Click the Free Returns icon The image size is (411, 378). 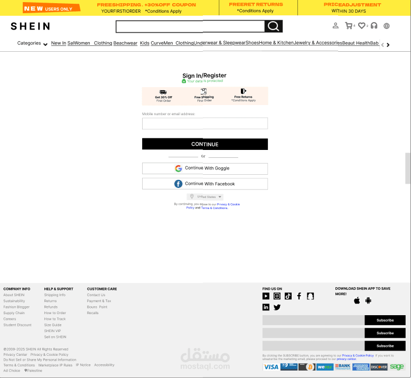[243, 91]
